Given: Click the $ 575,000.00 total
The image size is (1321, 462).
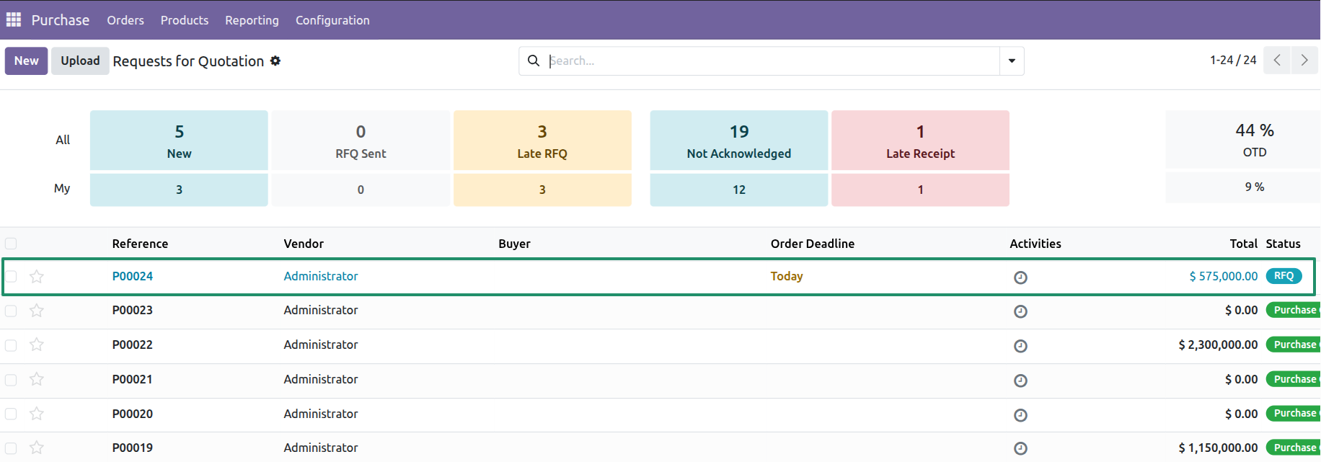Looking at the screenshot, I should (x=1224, y=276).
